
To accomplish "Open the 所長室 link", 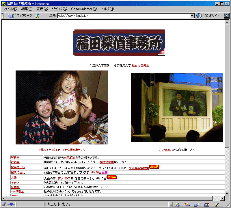I will 15,157.
